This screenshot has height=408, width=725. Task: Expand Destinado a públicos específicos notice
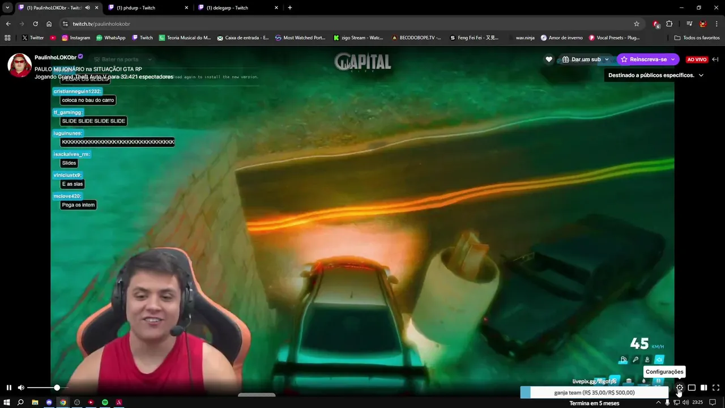pyautogui.click(x=656, y=75)
